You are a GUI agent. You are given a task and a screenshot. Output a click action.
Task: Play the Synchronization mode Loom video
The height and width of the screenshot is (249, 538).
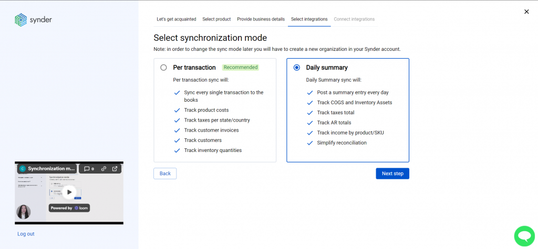[x=69, y=192]
